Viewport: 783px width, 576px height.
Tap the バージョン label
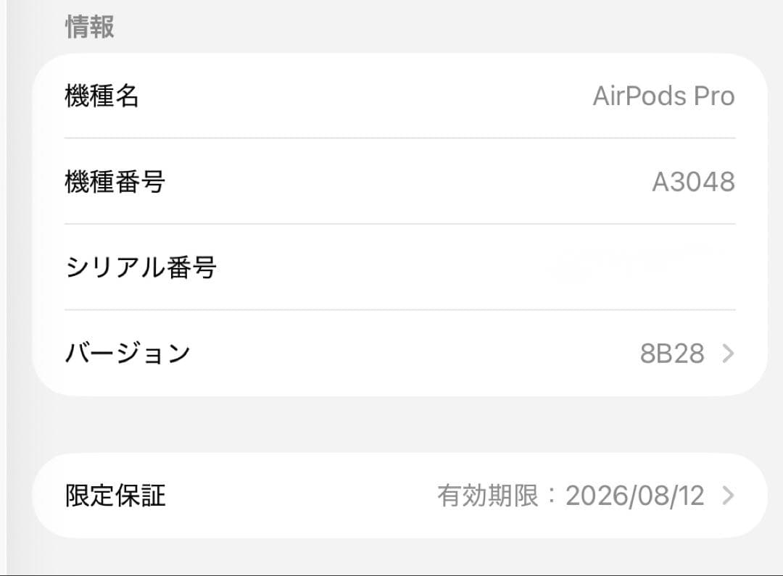pyautogui.click(x=128, y=353)
